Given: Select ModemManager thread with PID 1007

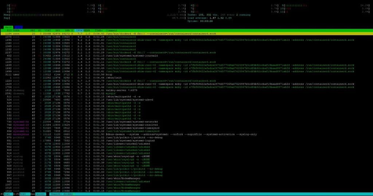Looking at the screenshot, I should 186,185.
